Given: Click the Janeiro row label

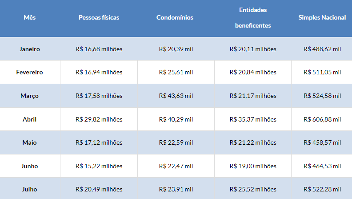Looking at the screenshot, I should click(x=30, y=49).
